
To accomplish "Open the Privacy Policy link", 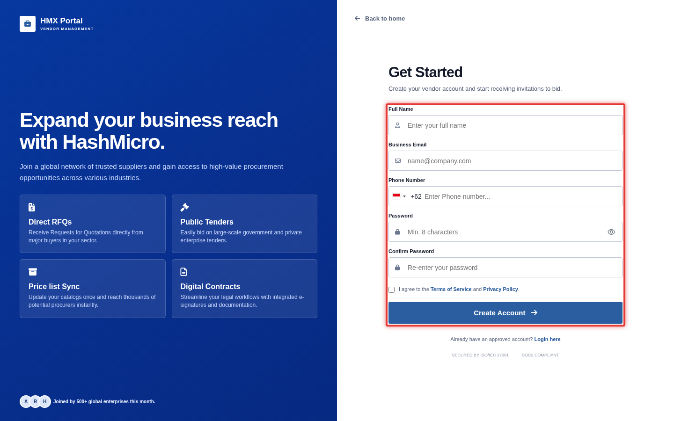I will (500, 289).
